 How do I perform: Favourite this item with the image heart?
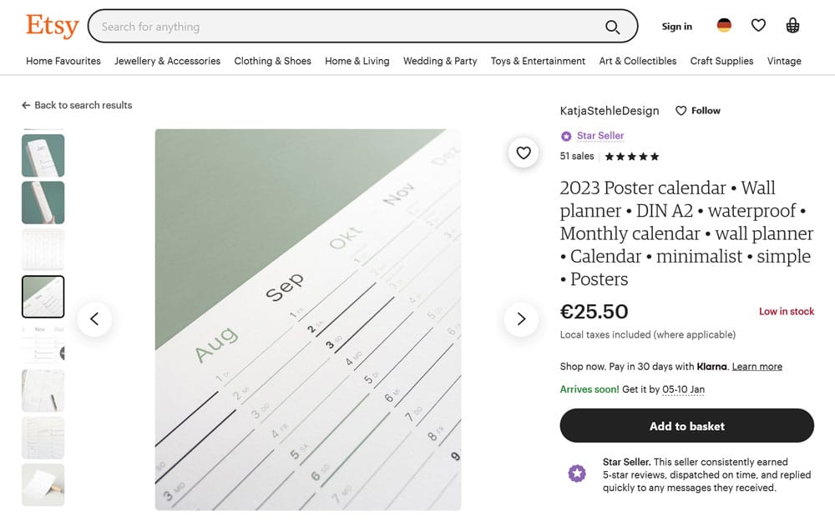[524, 153]
